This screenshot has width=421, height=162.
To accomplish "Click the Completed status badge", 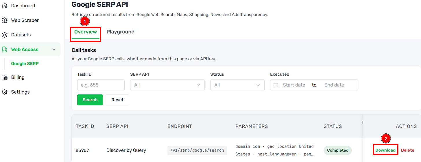I will click(x=338, y=150).
